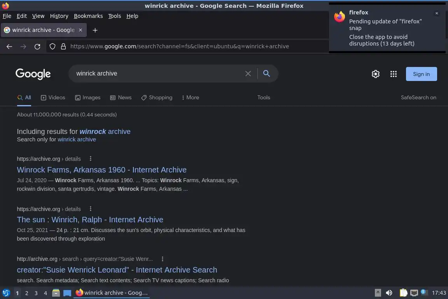
Task: Run search with the magnifying glass
Action: point(266,74)
